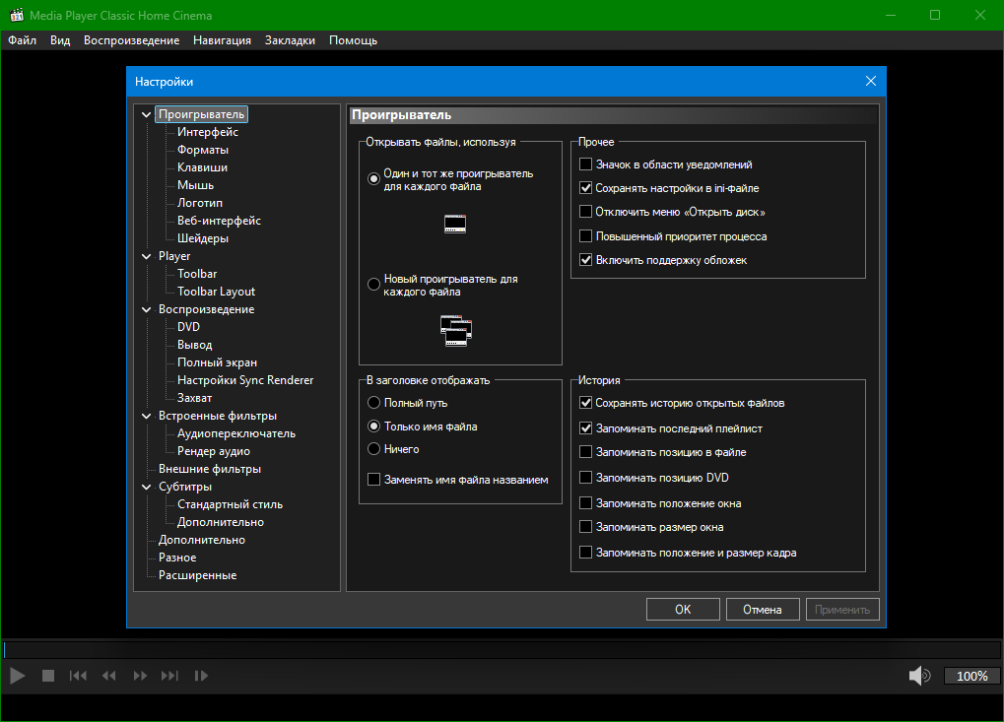
Task: Collapse the 'Субтитры' tree section
Action: coord(147,487)
